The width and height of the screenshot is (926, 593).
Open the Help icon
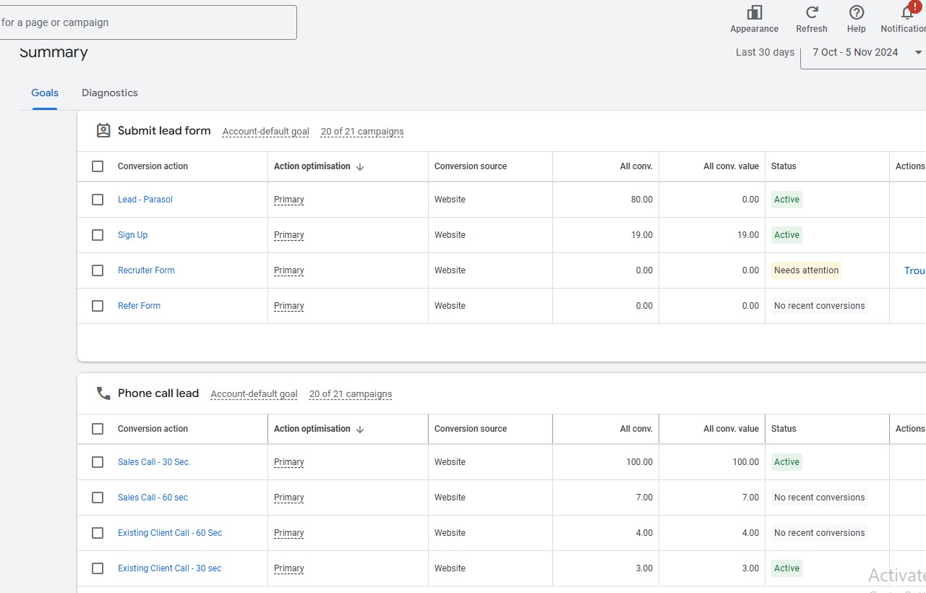[x=856, y=14]
